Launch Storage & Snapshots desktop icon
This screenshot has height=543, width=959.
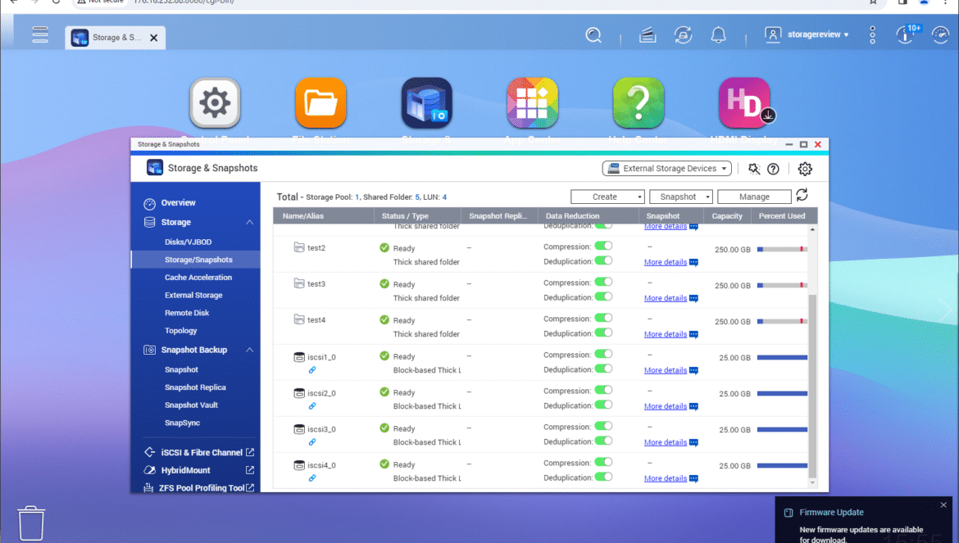pos(427,102)
